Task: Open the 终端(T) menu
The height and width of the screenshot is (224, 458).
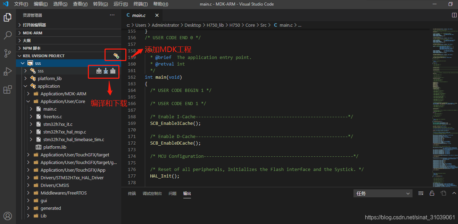Action: click(141, 4)
